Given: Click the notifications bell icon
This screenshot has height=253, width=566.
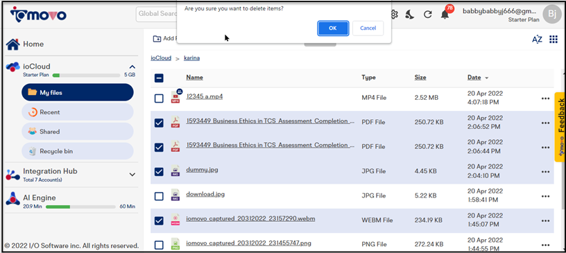Looking at the screenshot, I should (x=445, y=15).
